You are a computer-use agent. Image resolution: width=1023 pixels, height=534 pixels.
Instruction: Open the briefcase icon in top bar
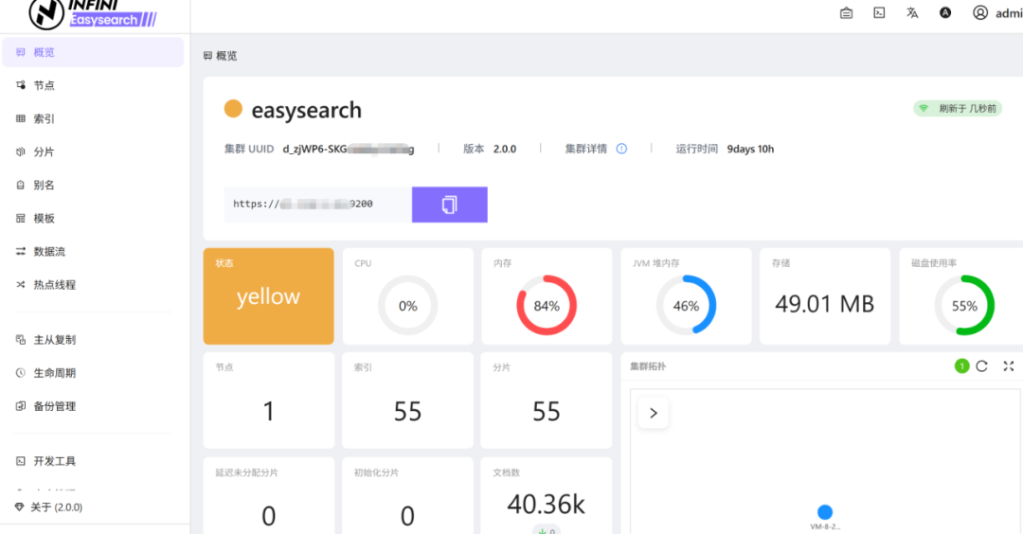pos(846,13)
